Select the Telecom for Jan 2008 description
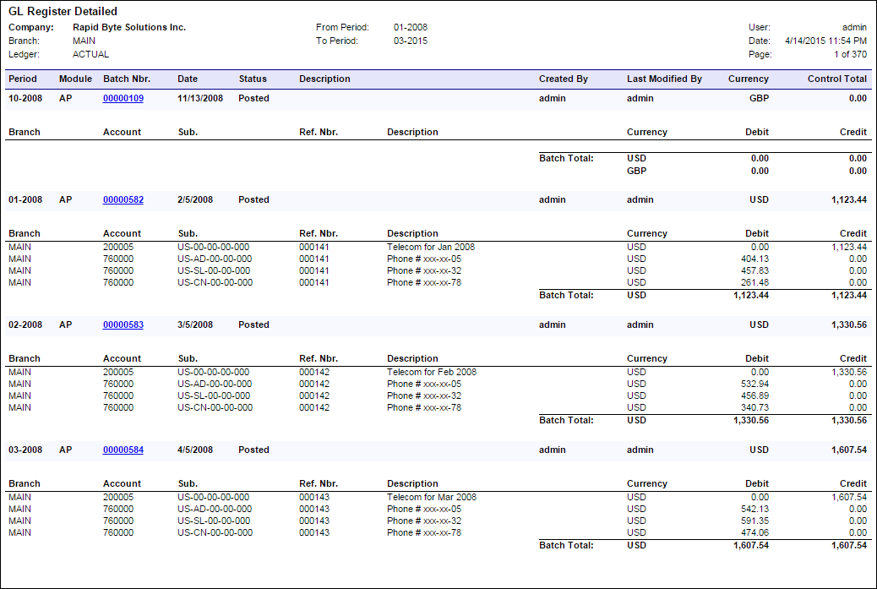The image size is (877, 589). (431, 247)
